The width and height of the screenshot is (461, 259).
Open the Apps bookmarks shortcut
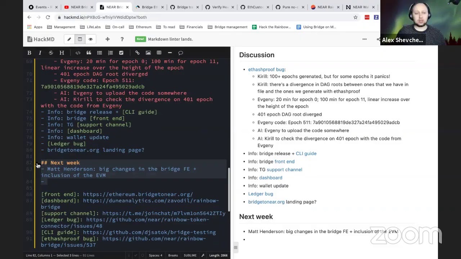35,27
